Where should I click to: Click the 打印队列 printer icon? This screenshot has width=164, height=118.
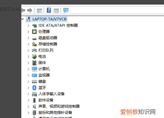click(x=34, y=50)
